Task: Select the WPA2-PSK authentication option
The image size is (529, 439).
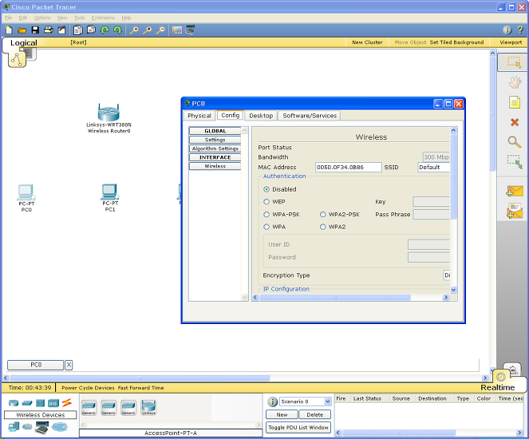Action: point(323,214)
